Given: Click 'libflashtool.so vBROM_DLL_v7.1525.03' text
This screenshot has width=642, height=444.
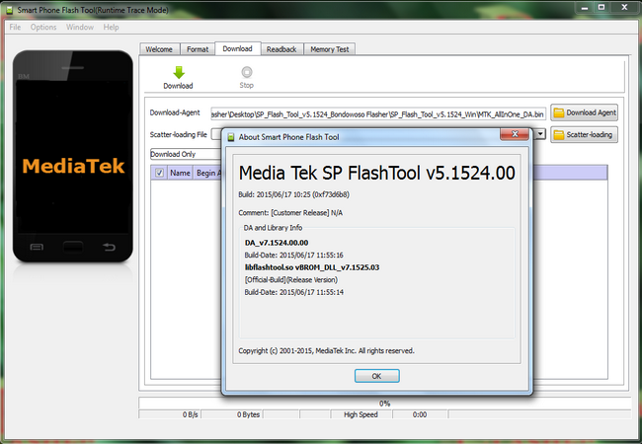Looking at the screenshot, I should click(x=312, y=267).
